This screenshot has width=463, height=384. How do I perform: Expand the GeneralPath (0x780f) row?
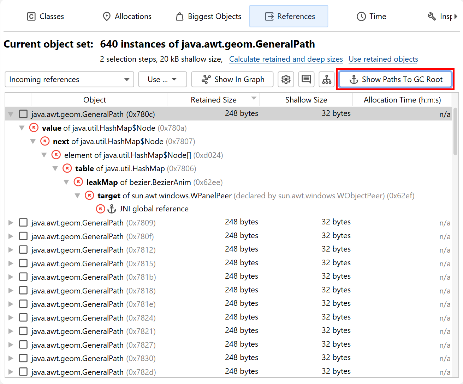(x=11, y=236)
